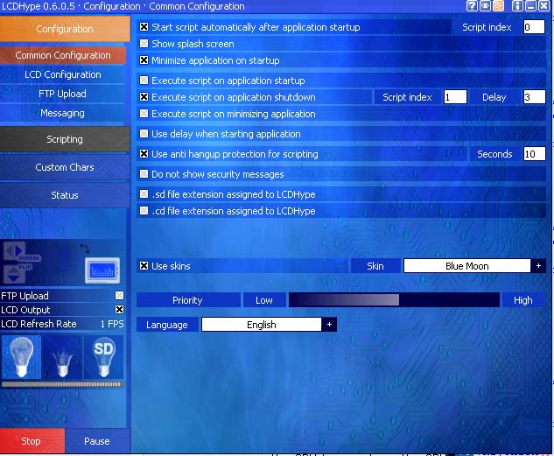554x456 pixels.
Task: Open the Custom Chars section
Action: 65,167
